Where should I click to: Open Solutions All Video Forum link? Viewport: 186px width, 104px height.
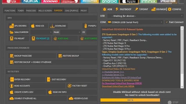tap(121, 78)
